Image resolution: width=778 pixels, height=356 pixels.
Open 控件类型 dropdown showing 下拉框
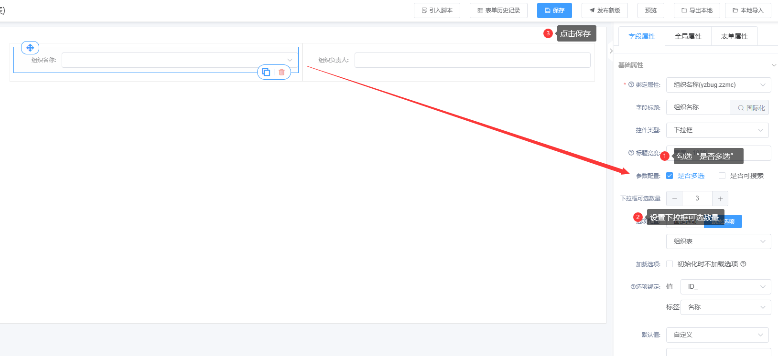coord(717,130)
